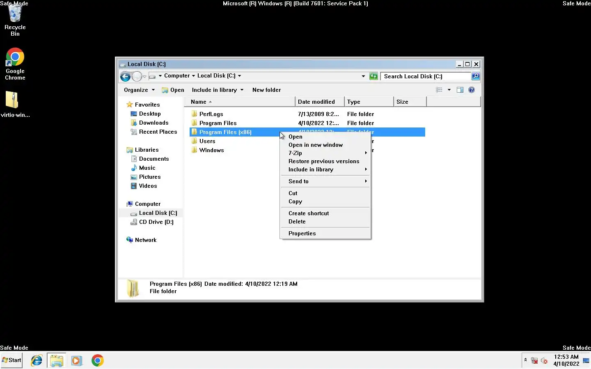Choose Open in new window
The height and width of the screenshot is (369, 591).
coord(326,145)
